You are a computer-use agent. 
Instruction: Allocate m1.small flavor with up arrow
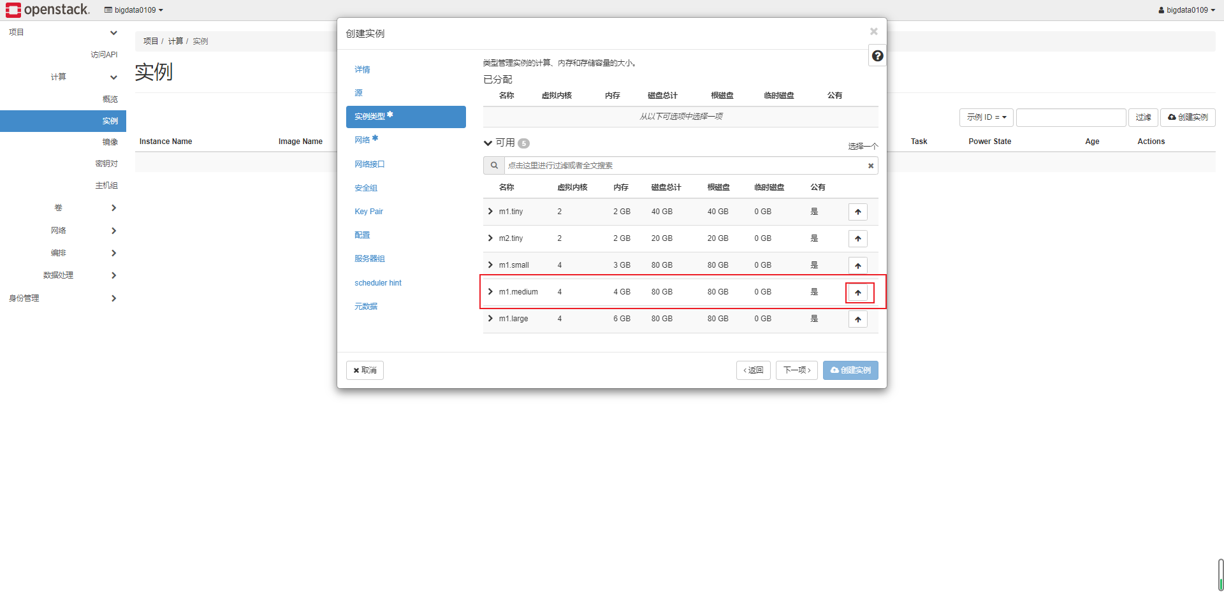point(858,265)
